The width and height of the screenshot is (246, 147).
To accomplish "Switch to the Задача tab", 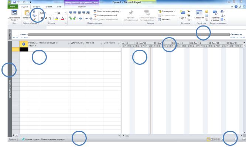I will point(24,7).
